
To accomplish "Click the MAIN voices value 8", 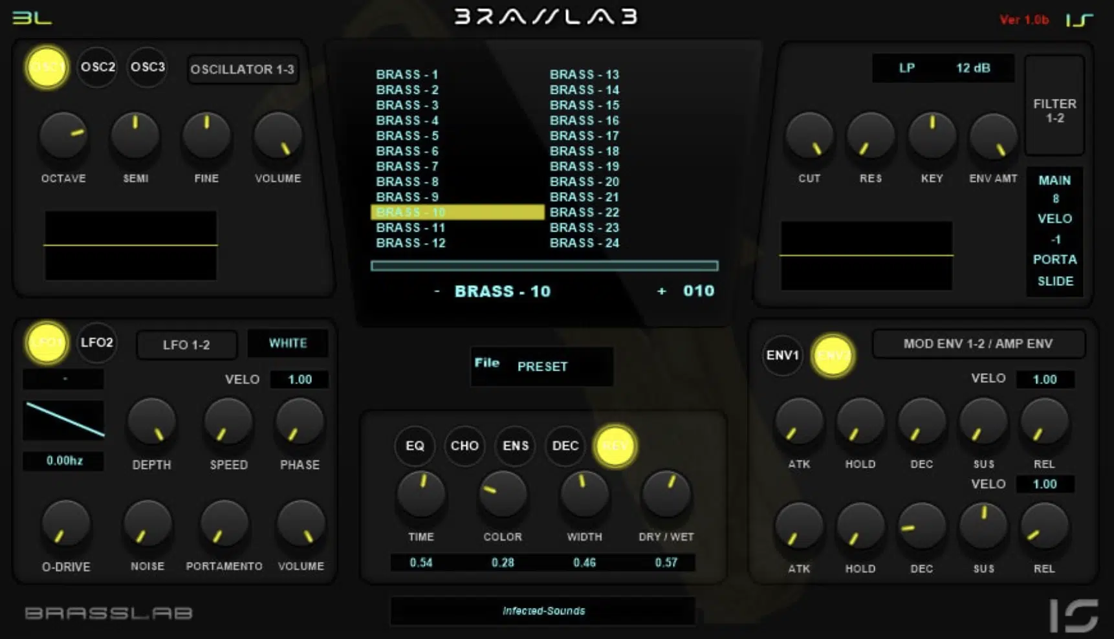I will pos(1055,199).
